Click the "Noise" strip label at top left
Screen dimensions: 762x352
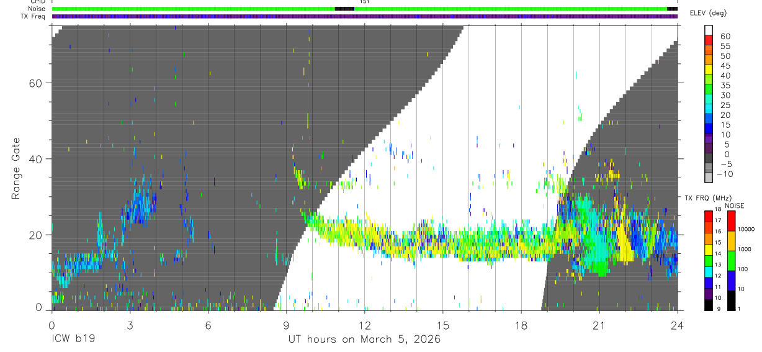35,9
